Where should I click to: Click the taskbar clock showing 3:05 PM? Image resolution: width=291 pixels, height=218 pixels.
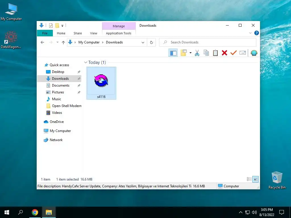(x=267, y=212)
